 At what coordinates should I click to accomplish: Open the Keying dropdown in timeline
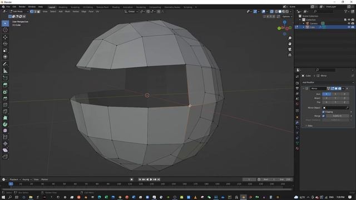coord(27,179)
